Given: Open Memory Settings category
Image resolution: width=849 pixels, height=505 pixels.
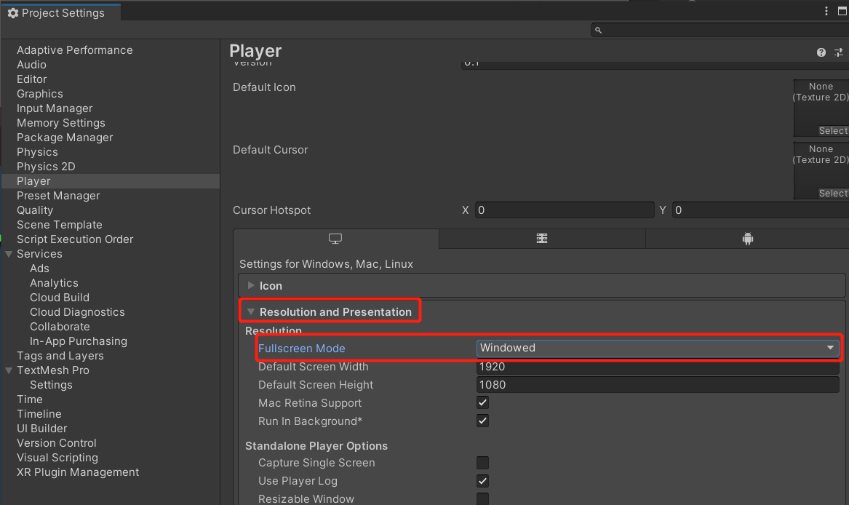Looking at the screenshot, I should (x=60, y=124).
